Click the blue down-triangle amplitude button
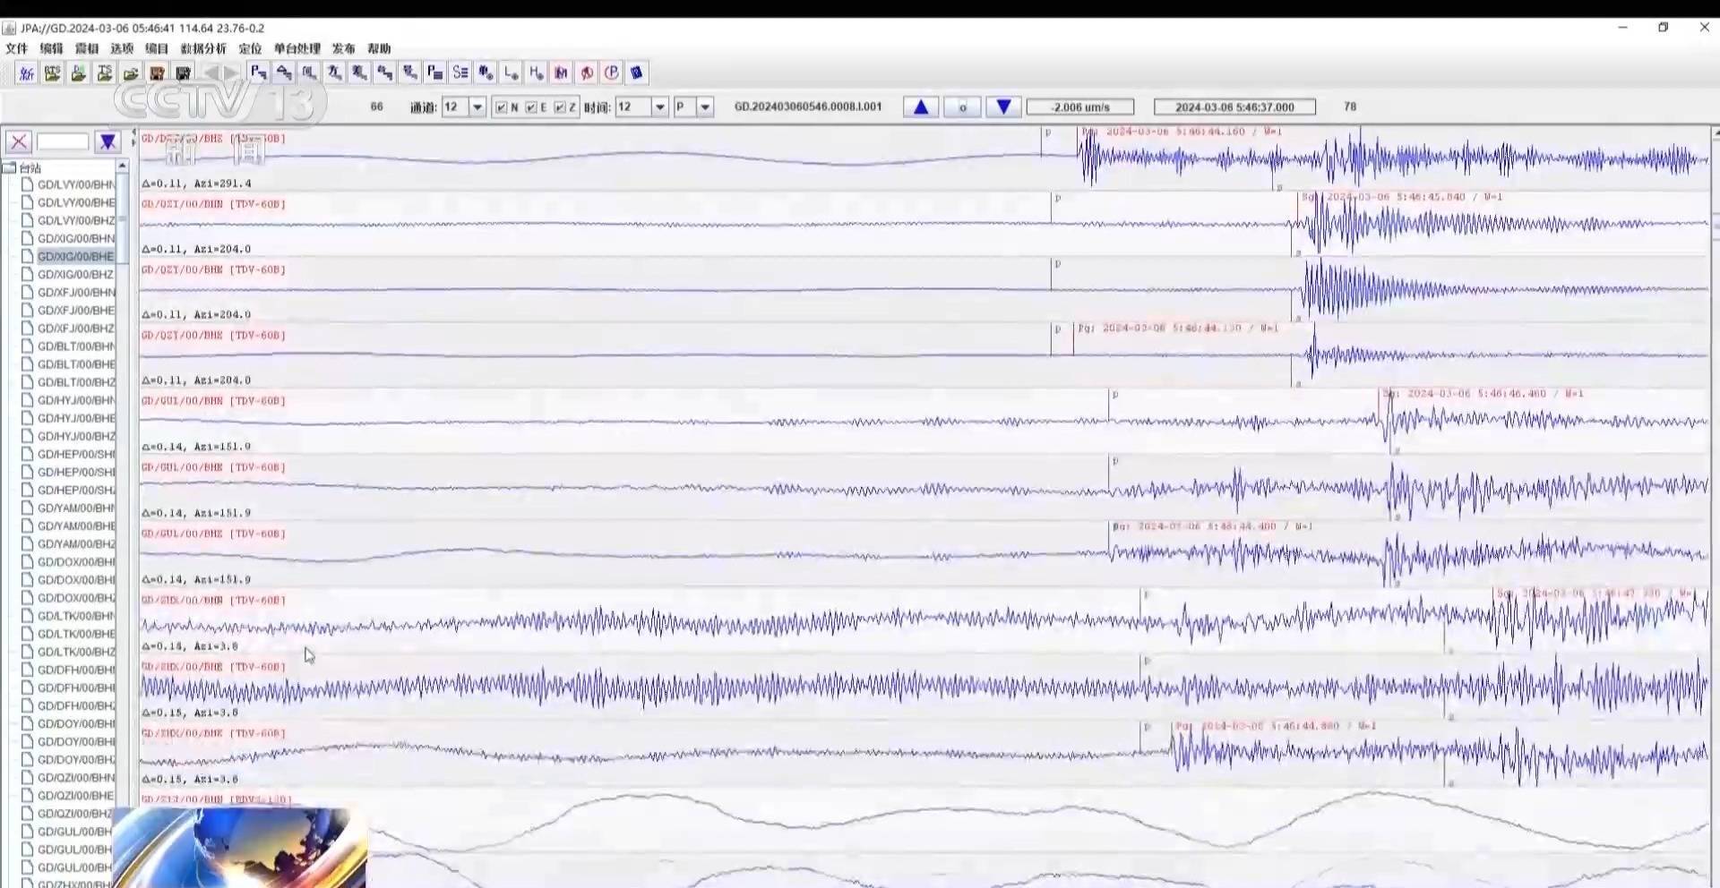 1004,107
